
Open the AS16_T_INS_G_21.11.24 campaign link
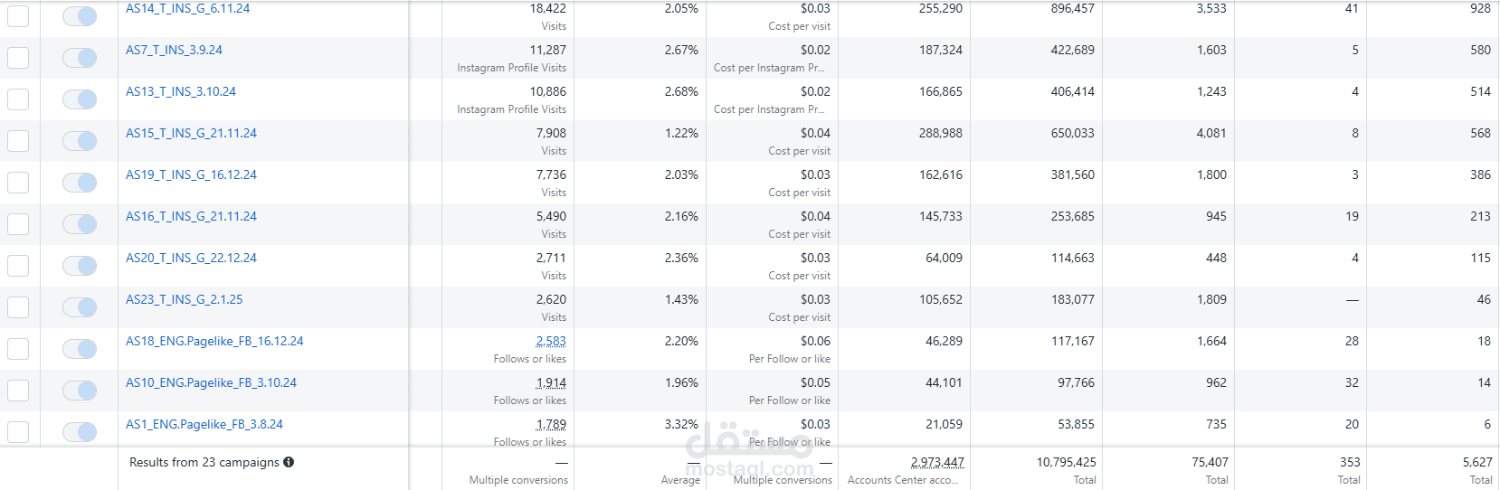[x=191, y=216]
